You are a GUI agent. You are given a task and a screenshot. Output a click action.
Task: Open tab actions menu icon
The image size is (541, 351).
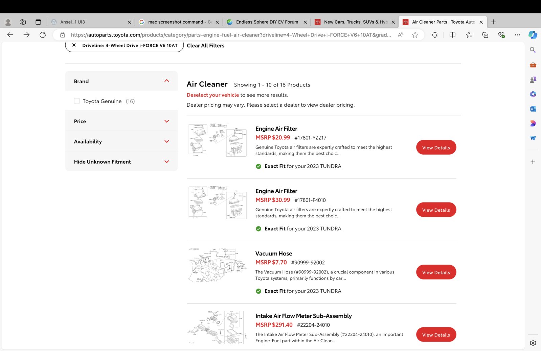pos(38,22)
